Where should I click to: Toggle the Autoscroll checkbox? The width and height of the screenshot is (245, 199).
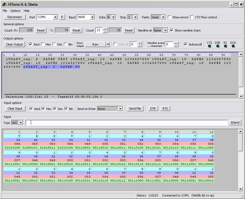pos(186,44)
